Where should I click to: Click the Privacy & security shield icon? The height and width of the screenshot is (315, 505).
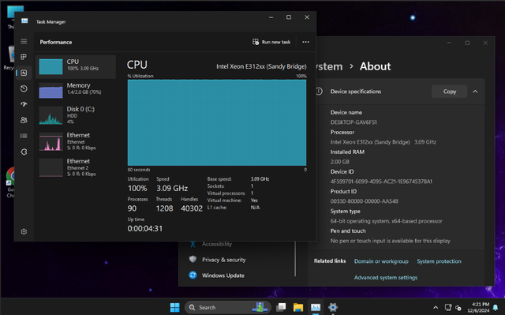click(193, 259)
